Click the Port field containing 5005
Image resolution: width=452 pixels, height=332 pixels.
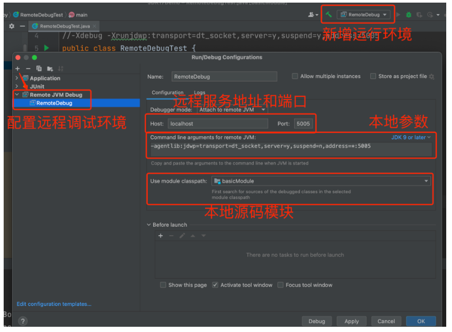coord(303,124)
